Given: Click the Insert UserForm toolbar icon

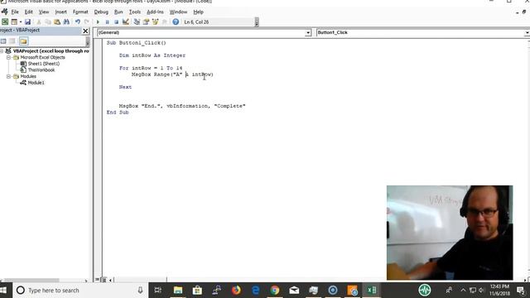Looking at the screenshot, I should point(14,22).
